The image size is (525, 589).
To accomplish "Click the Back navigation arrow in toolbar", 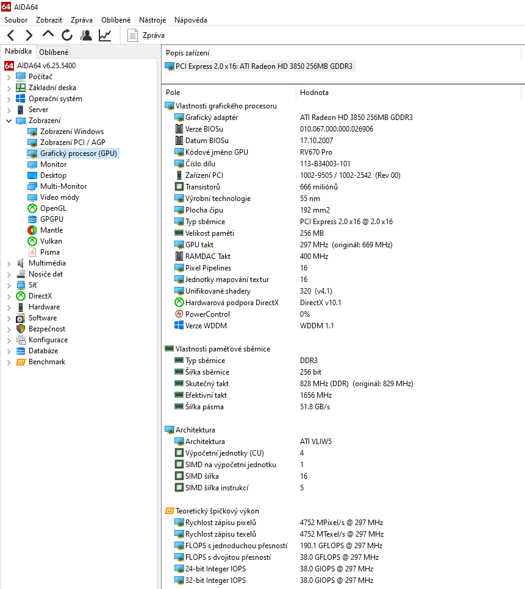I will pos(11,35).
